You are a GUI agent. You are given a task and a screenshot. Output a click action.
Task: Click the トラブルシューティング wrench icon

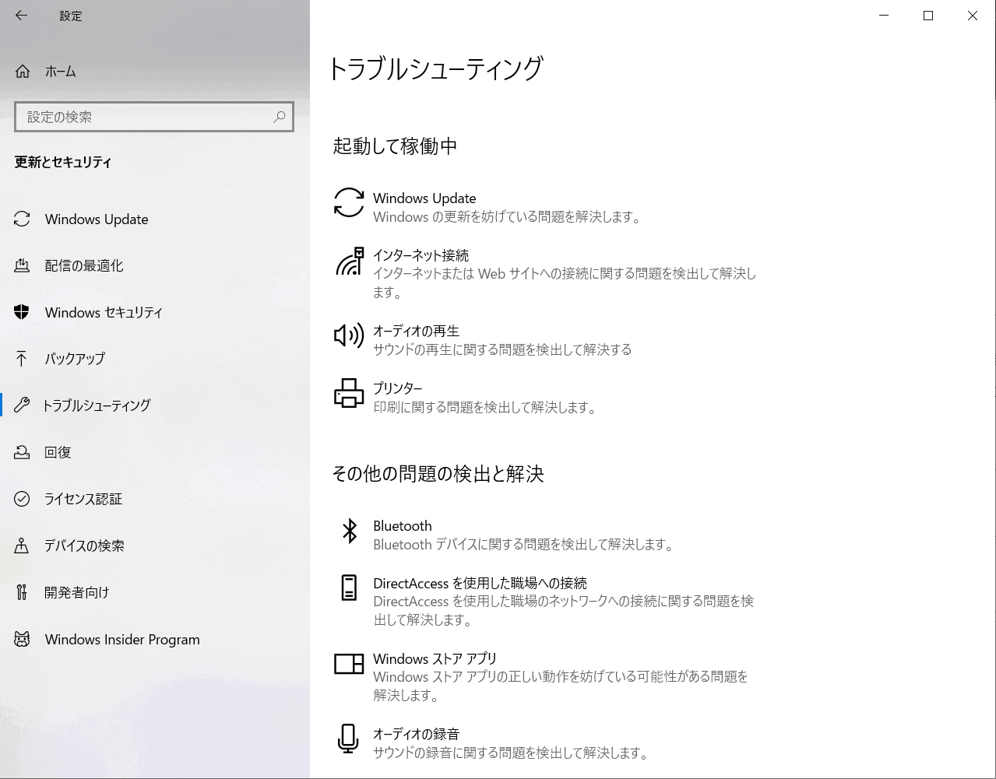pyautogui.click(x=22, y=405)
